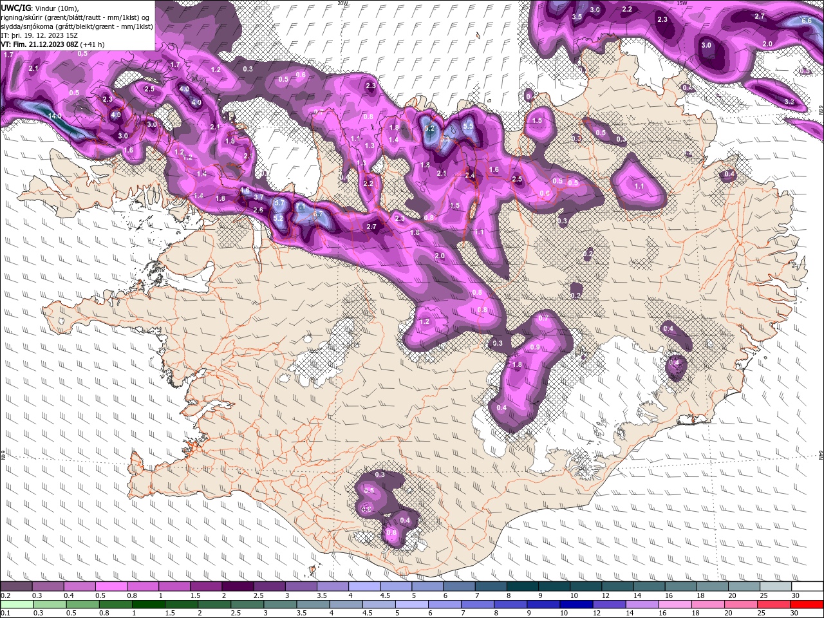Click the 6.6 value label on the map

coord(806,21)
